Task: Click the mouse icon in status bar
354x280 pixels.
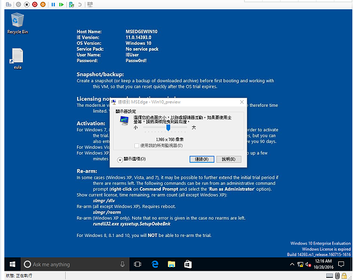Action: 337,276
